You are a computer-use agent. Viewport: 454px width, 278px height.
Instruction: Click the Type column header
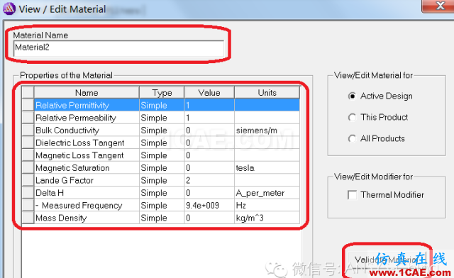point(162,93)
